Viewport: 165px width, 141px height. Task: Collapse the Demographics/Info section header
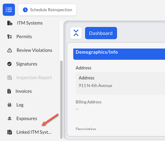[x=119, y=54]
